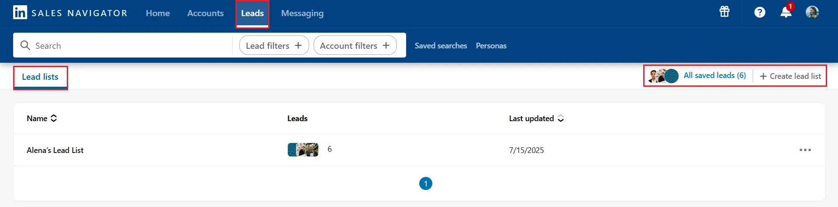Open the Messaging tab
The image size is (838, 207).
click(302, 14)
